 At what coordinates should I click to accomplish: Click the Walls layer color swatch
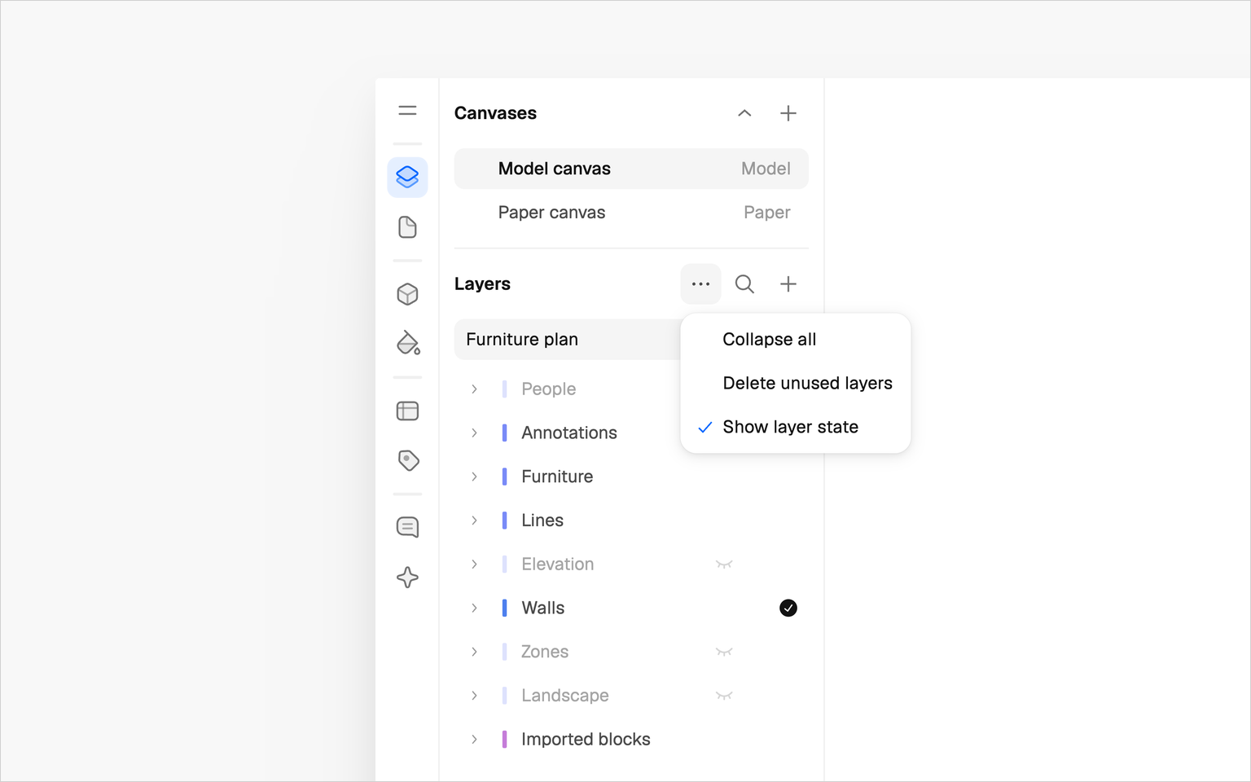coord(504,608)
